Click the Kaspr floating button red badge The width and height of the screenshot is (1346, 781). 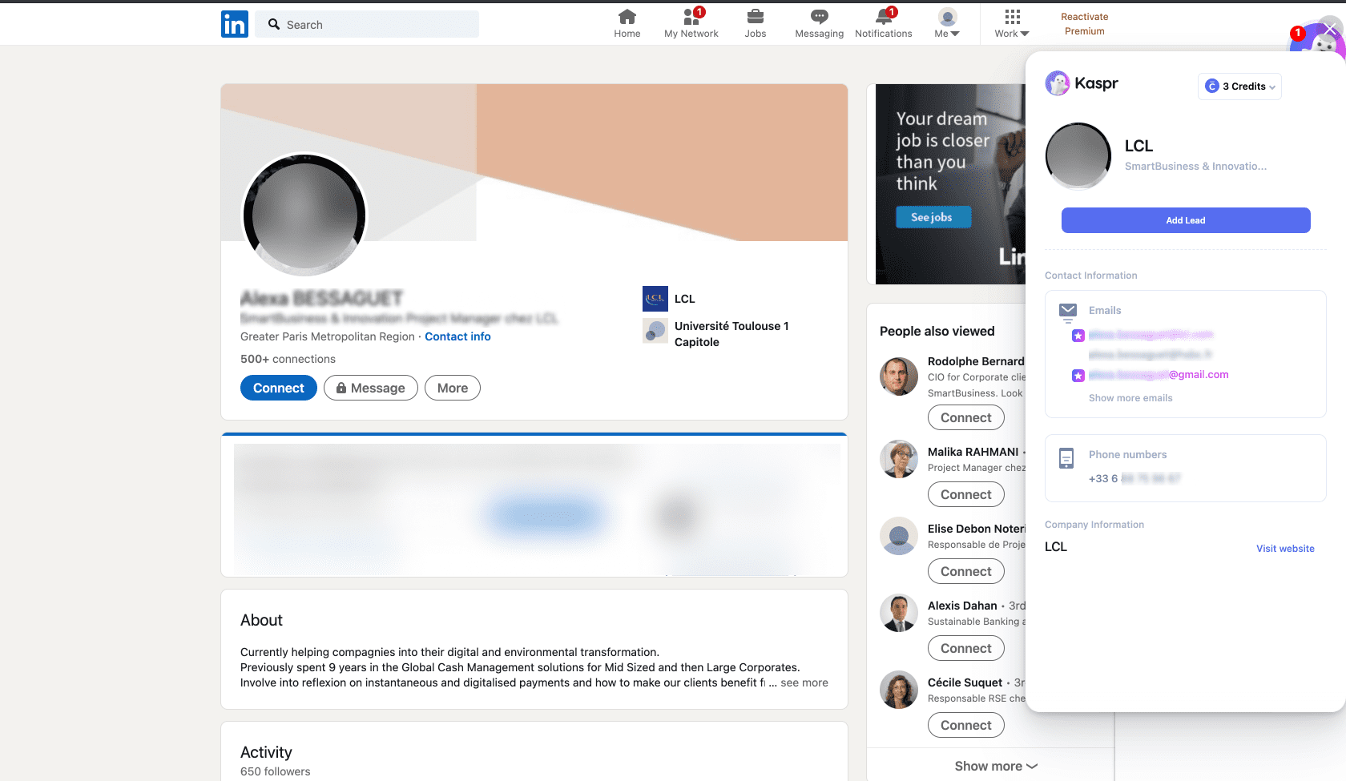[1298, 34]
